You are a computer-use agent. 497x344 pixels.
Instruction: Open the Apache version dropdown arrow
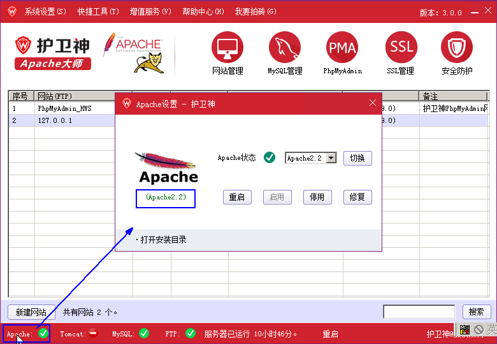click(x=331, y=158)
